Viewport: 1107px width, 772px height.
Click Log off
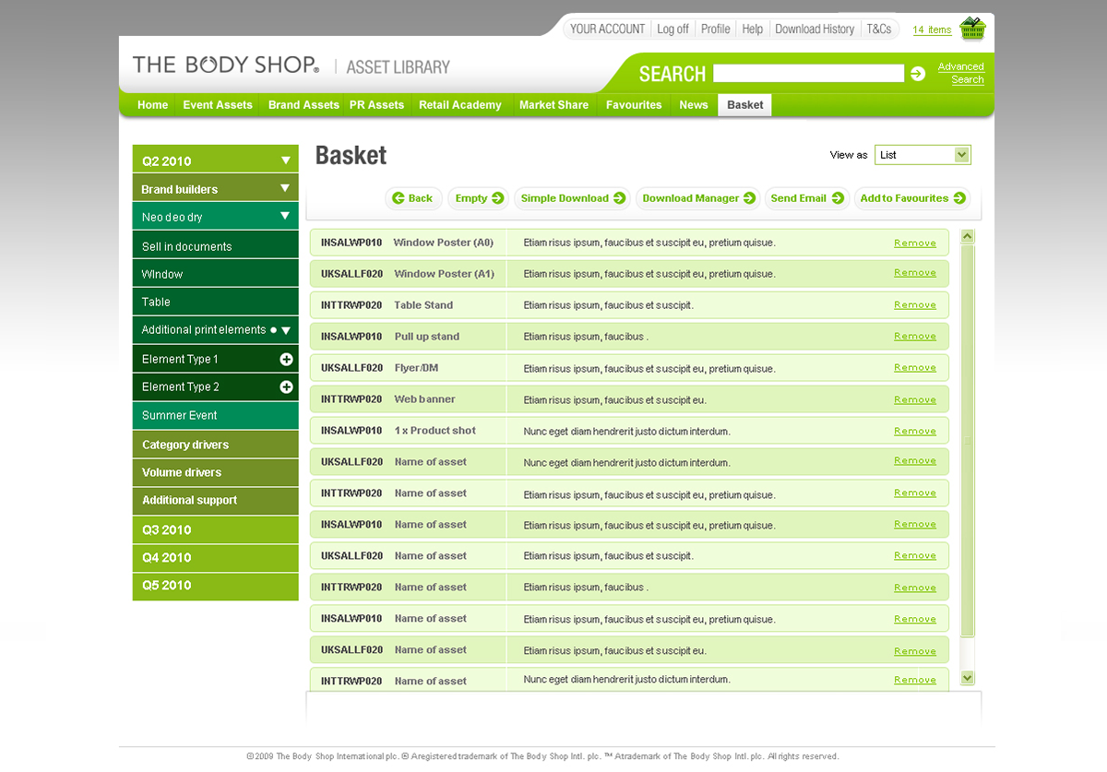(673, 29)
